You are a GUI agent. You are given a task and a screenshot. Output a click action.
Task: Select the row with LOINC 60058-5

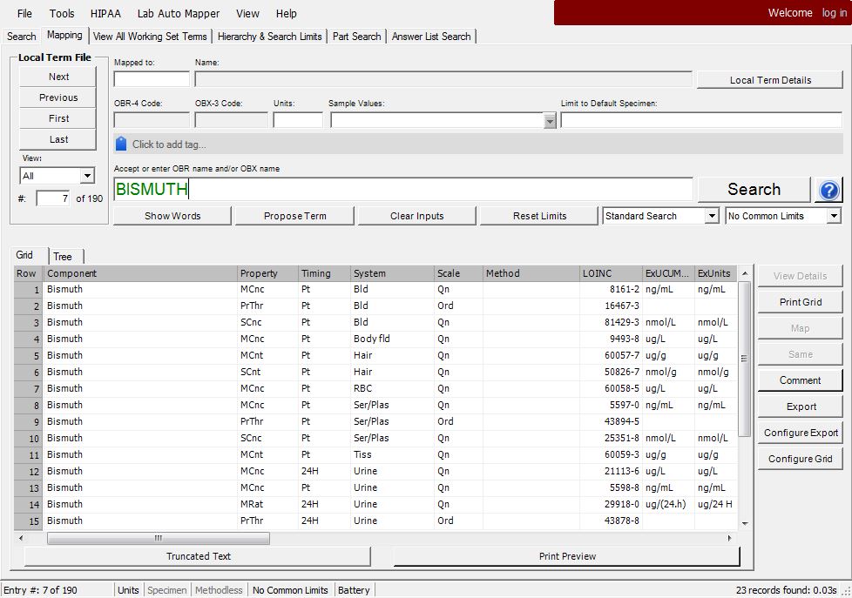(x=376, y=388)
